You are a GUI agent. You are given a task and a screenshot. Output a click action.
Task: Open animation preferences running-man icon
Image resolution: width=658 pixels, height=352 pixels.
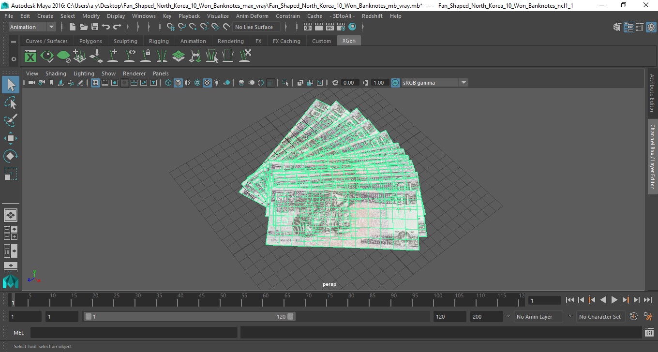click(x=648, y=317)
